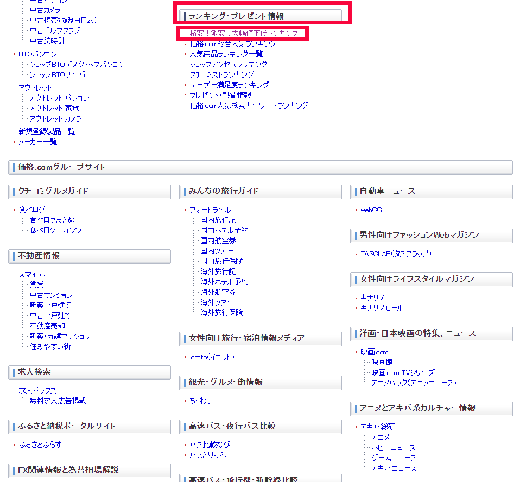
Task: Open the 食べログ link
Action: [x=31, y=210]
